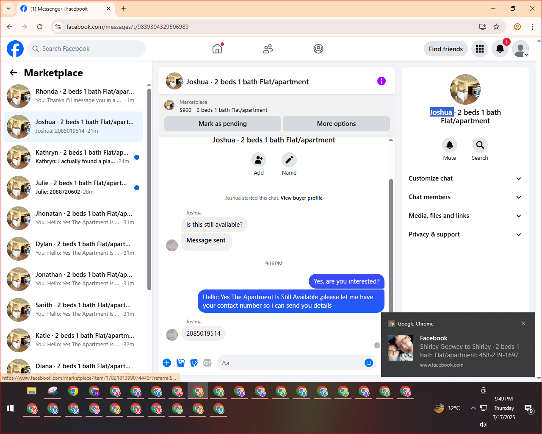Image resolution: width=542 pixels, height=434 pixels.
Task: Click the Name edit pencil icon
Action: tap(289, 160)
